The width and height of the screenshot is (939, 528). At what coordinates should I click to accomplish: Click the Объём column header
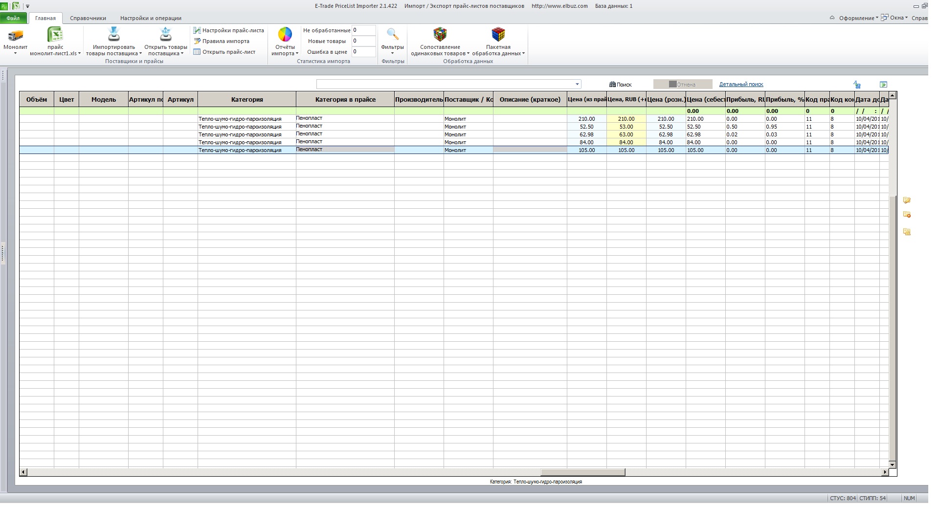[37, 99]
